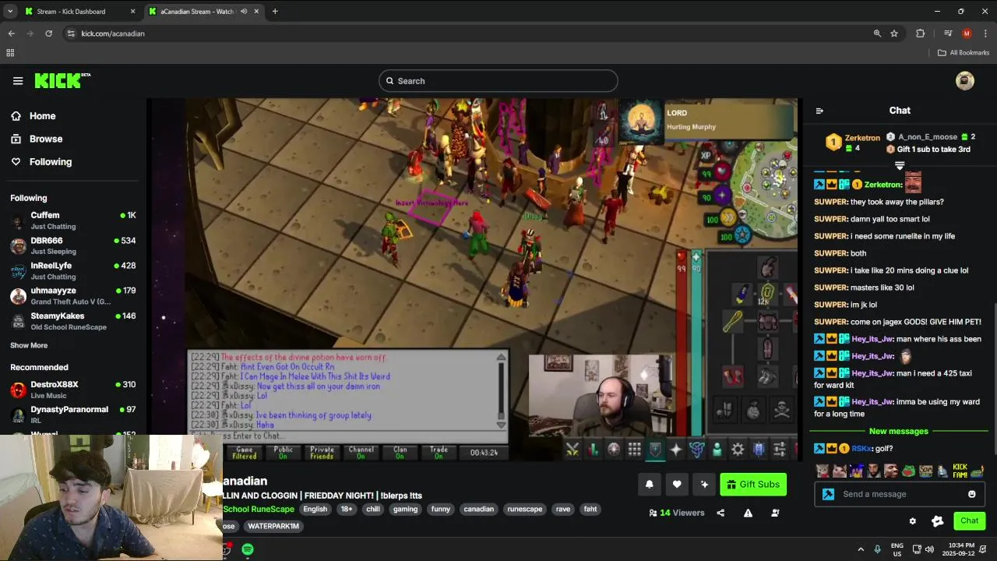Focus the Send a message field
This screenshot has width=997, height=561.
point(900,494)
